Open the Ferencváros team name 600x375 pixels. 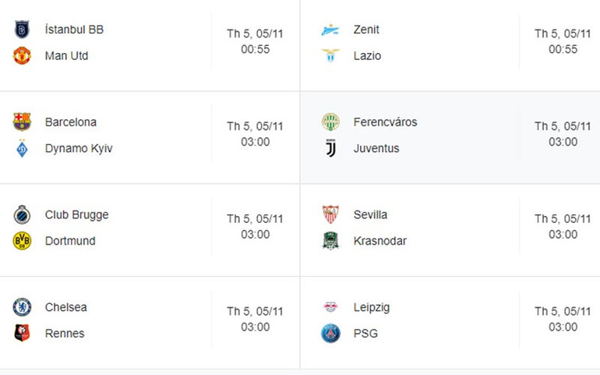385,122
